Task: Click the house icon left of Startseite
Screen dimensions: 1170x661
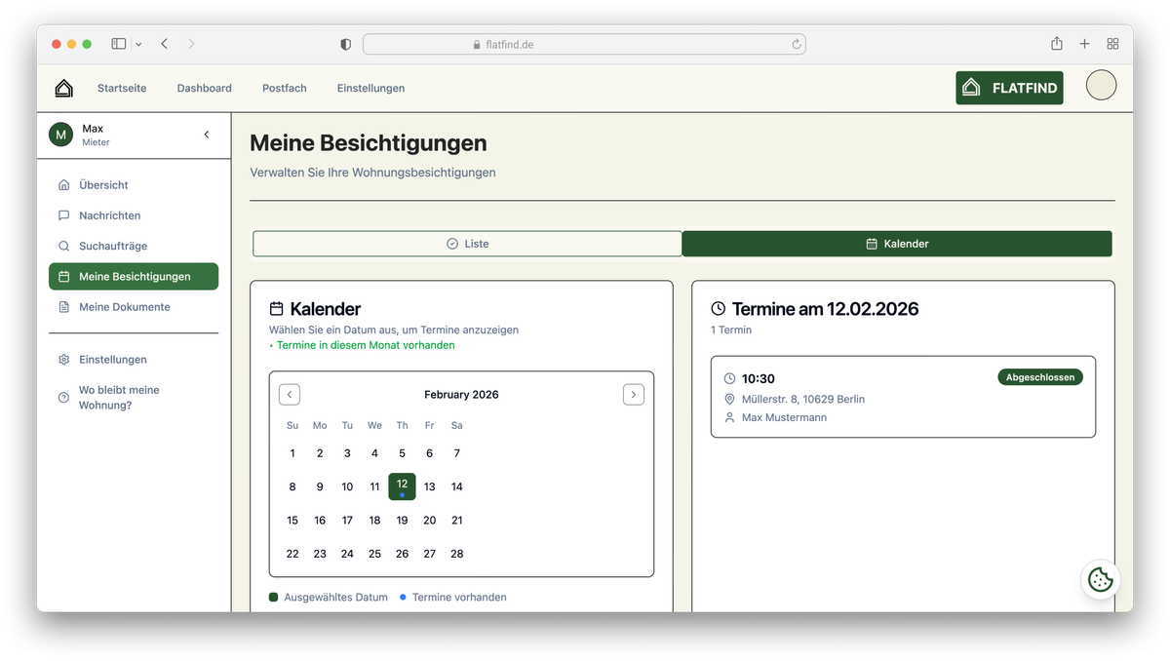Action: point(62,88)
